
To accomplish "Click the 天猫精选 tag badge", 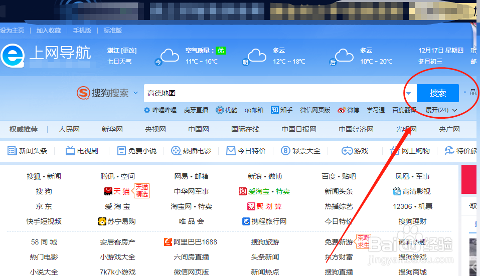I will pos(142,191).
